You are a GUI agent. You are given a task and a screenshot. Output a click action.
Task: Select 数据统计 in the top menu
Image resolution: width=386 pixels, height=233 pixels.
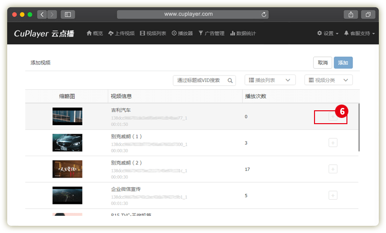[243, 33]
